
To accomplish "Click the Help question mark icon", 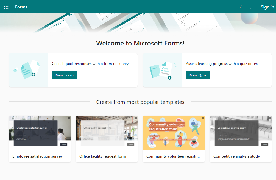I will [240, 7].
